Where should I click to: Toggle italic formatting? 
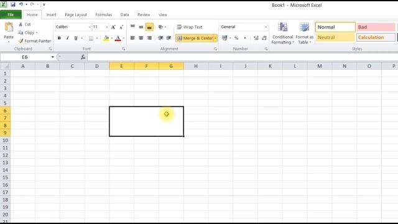pos(68,38)
